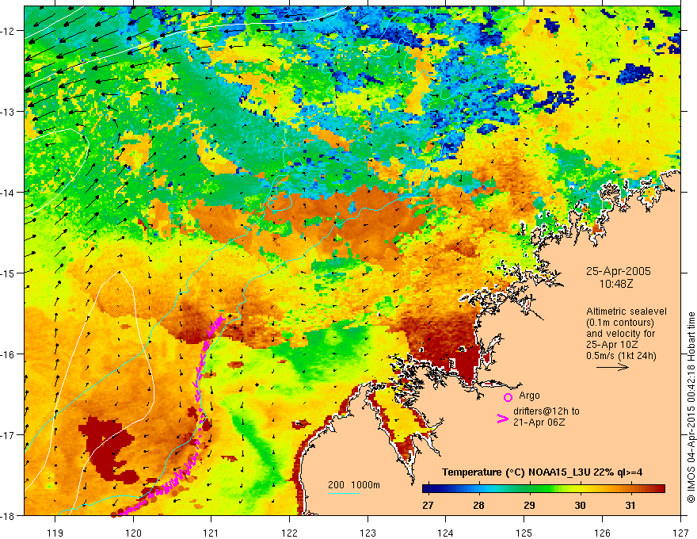Click the longitude axis label '120'

pos(133,533)
